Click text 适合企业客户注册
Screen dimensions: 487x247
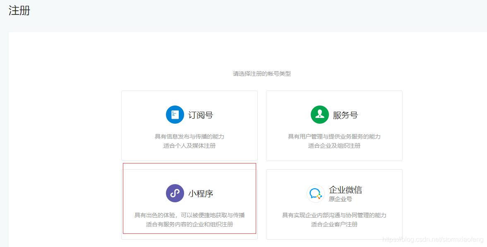click(x=334, y=224)
